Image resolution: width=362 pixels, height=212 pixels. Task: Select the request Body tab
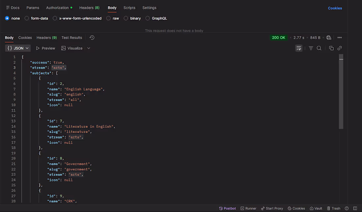pyautogui.click(x=112, y=8)
